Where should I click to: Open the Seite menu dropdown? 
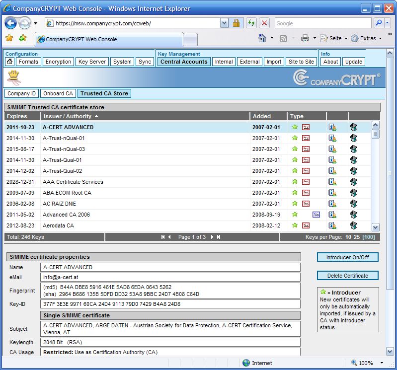pos(346,38)
